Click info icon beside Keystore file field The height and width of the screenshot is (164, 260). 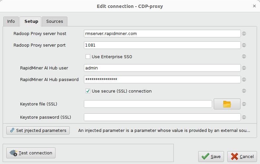coord(244,104)
